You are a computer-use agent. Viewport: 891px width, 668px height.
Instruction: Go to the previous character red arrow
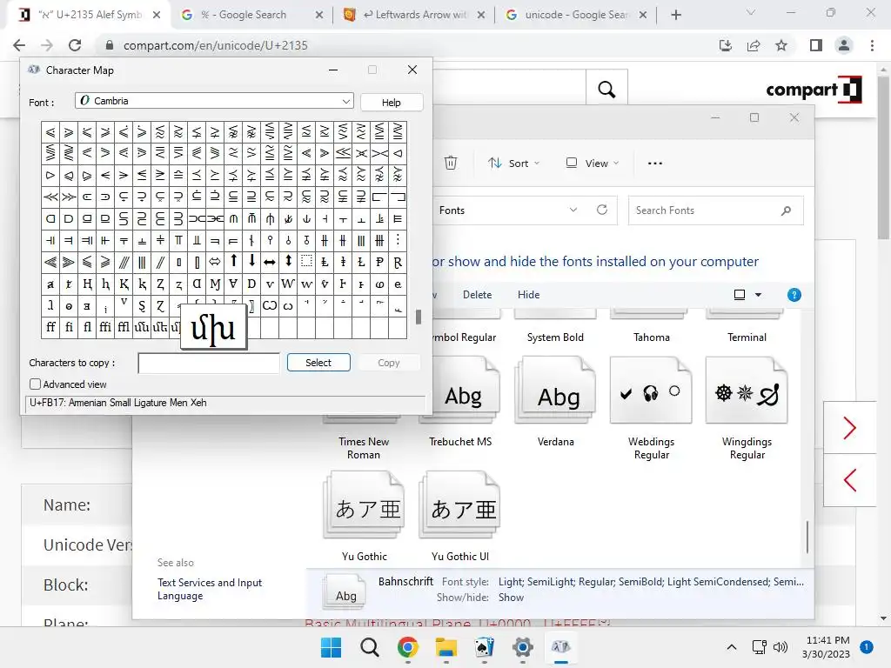[849, 480]
